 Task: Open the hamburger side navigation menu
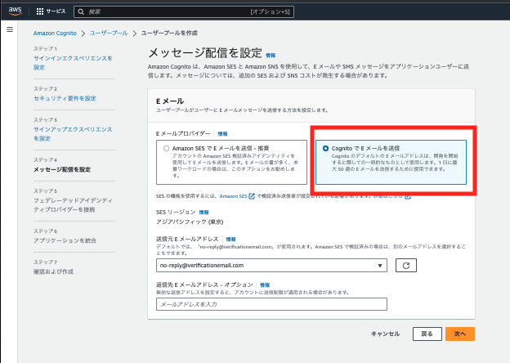tap(10, 29)
